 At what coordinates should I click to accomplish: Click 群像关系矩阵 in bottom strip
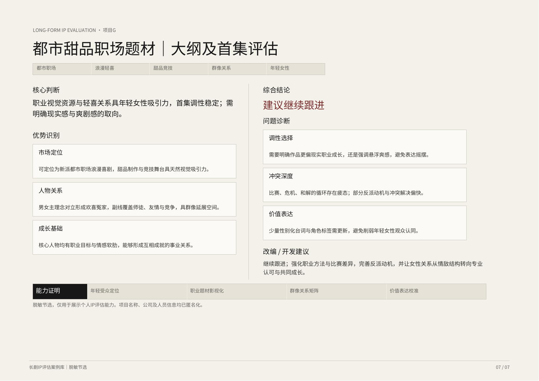[336, 291]
